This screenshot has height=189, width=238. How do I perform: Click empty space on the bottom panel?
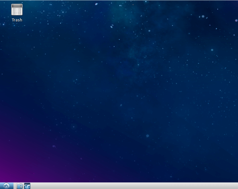[133, 186]
